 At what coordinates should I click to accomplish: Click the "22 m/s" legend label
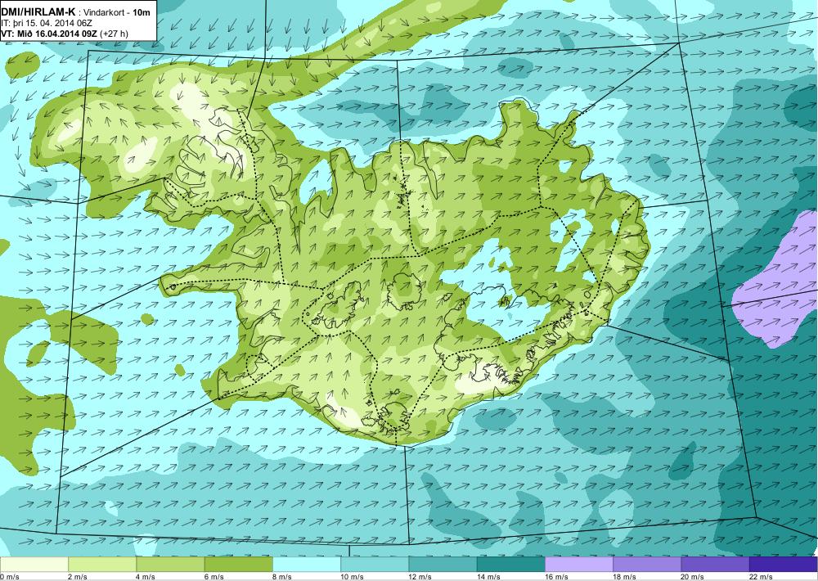point(761,577)
